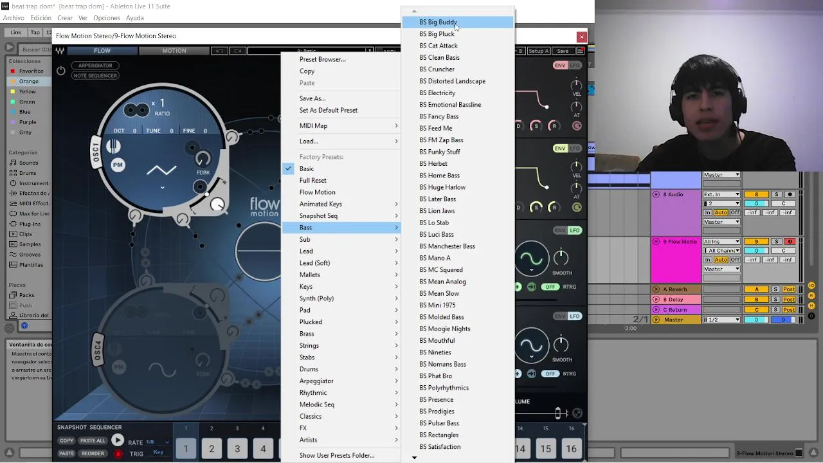
Task: Click the OSC1 ratio linked circles icon
Action: click(136, 110)
